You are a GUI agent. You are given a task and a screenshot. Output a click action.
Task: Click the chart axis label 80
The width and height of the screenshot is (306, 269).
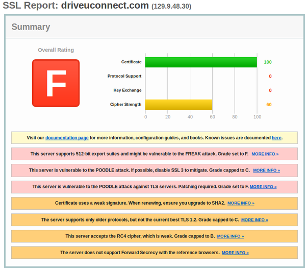pyautogui.click(x=235, y=117)
